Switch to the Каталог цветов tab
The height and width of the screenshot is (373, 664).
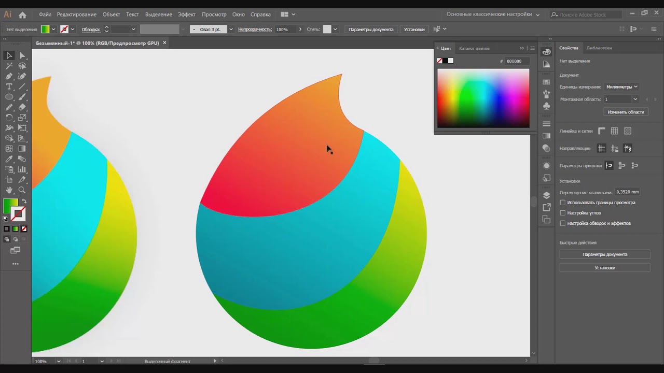(474, 48)
